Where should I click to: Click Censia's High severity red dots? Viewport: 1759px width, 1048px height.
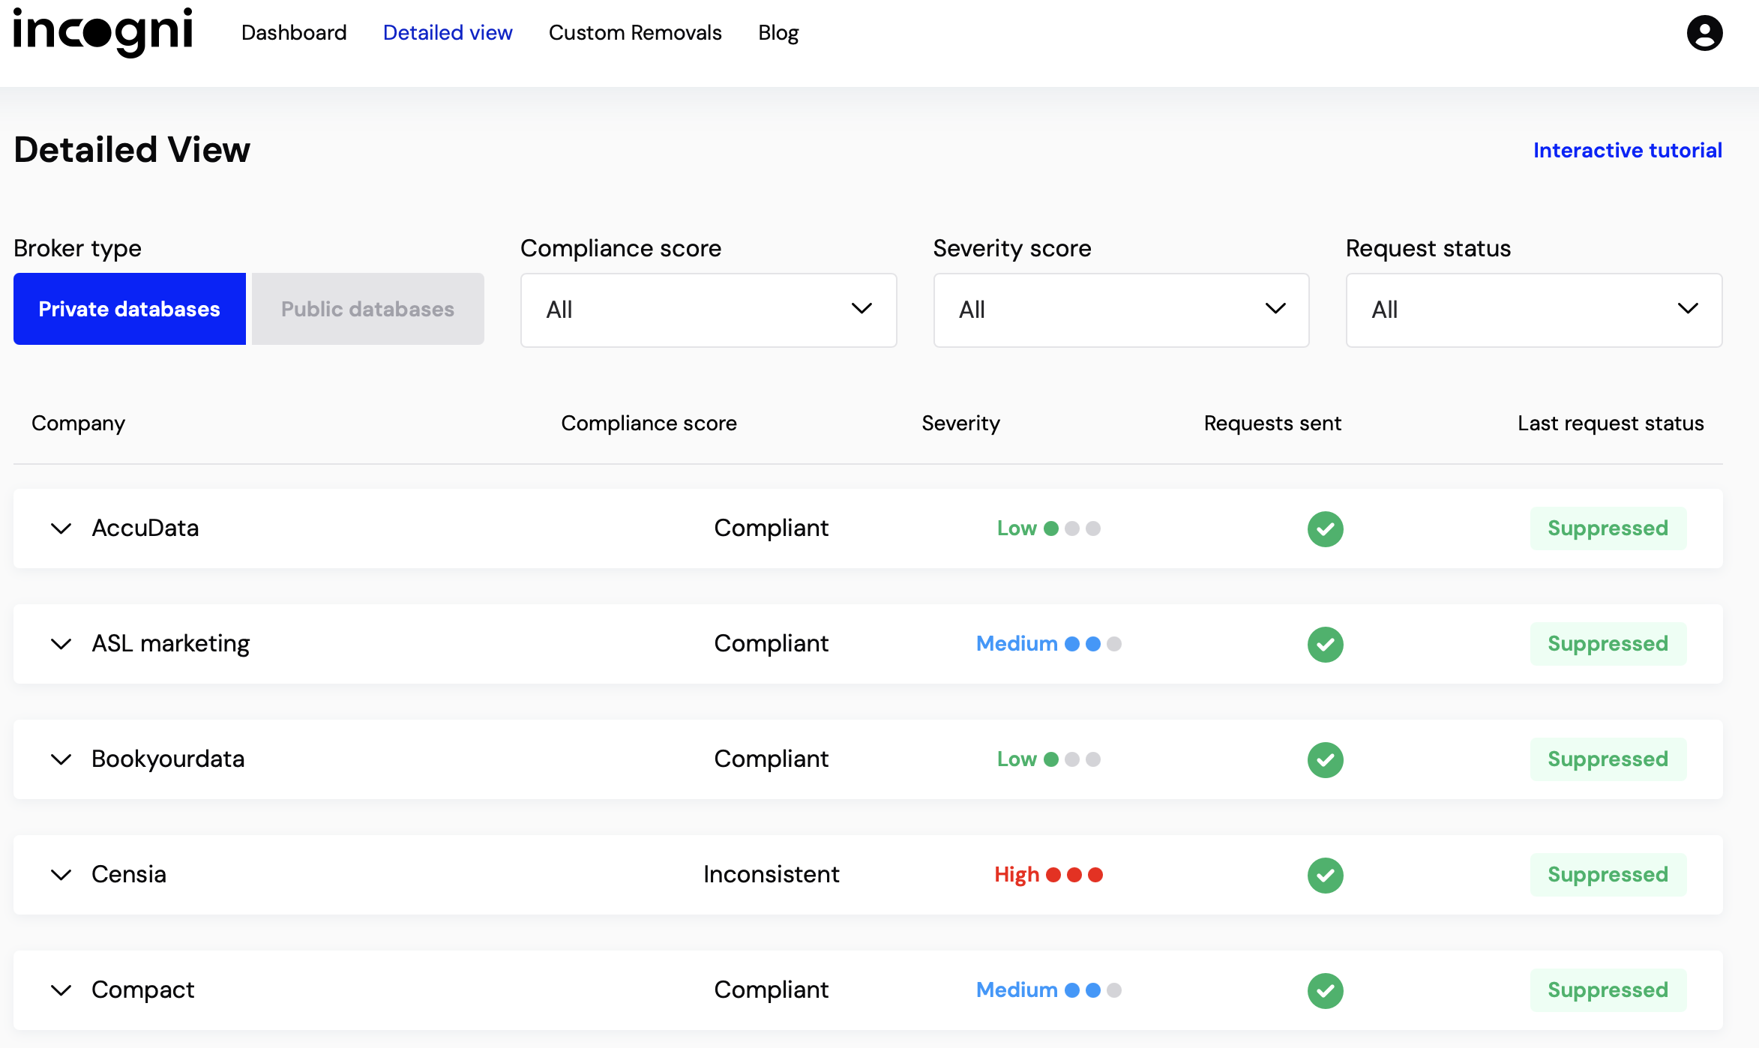pyautogui.click(x=1074, y=875)
